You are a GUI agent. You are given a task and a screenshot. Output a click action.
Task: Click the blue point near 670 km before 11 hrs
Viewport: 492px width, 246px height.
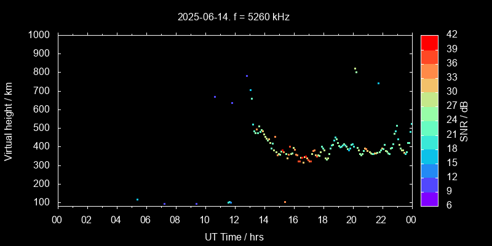pyautogui.click(x=215, y=97)
